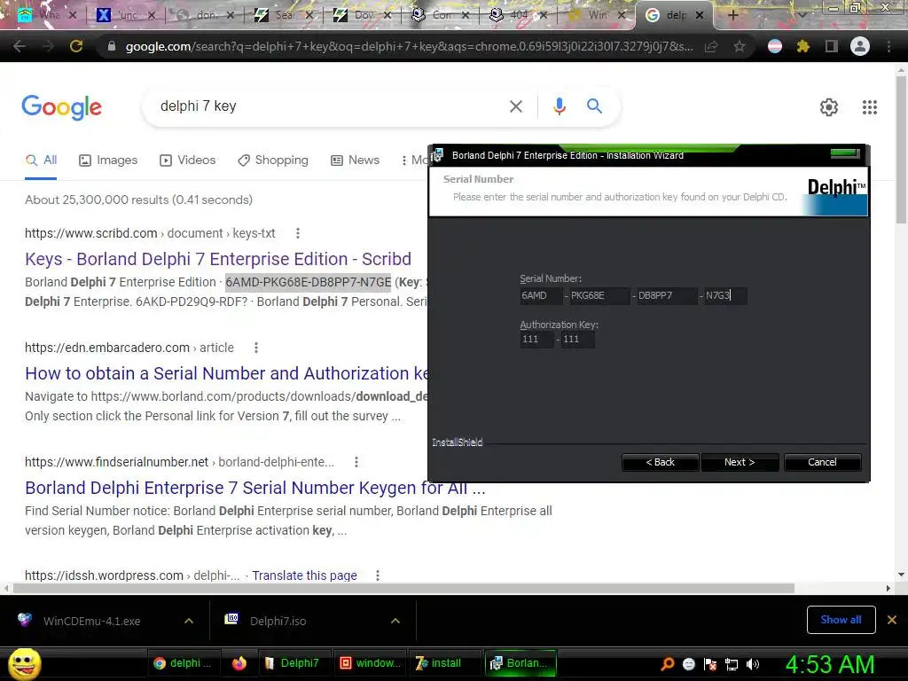The image size is (908, 681).
Task: Bookmark this page with the star icon
Action: [x=740, y=46]
